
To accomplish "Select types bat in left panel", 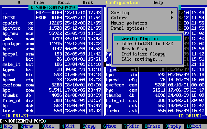I will (52, 70).
